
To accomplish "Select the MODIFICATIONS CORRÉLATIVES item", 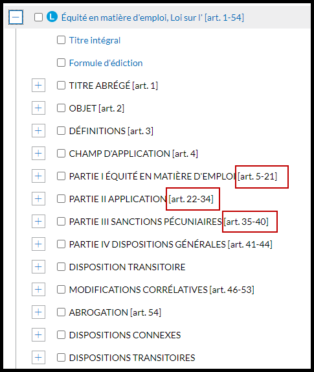I will point(162,290).
